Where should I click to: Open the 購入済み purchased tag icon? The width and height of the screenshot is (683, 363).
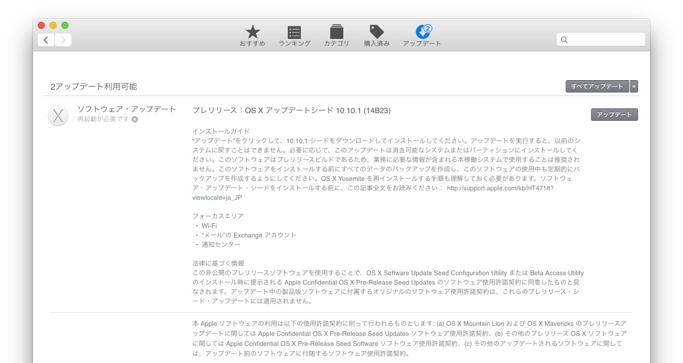pyautogui.click(x=377, y=32)
